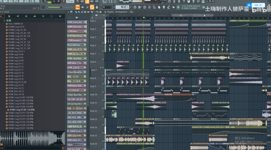Viewport: 271px width, 150px height.
Task: Open the 添加 menu
Action: pos(10,2)
